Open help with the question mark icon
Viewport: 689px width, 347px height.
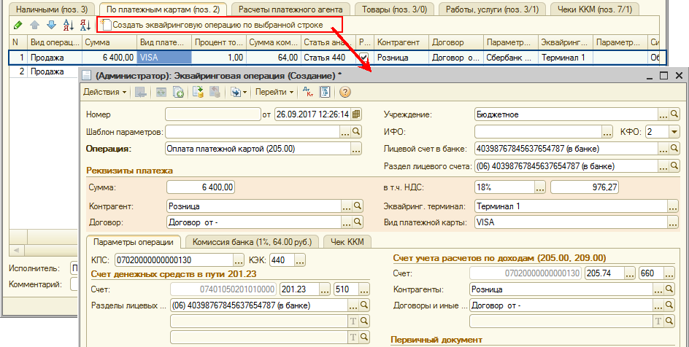click(x=345, y=92)
